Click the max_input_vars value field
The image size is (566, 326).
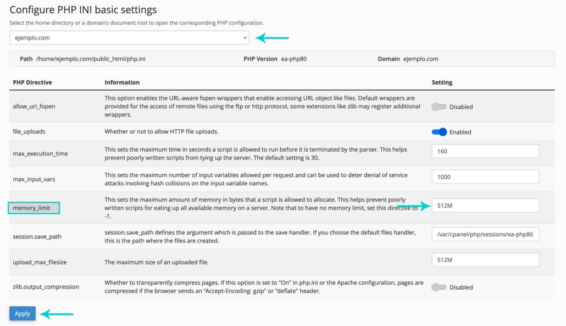(485, 176)
